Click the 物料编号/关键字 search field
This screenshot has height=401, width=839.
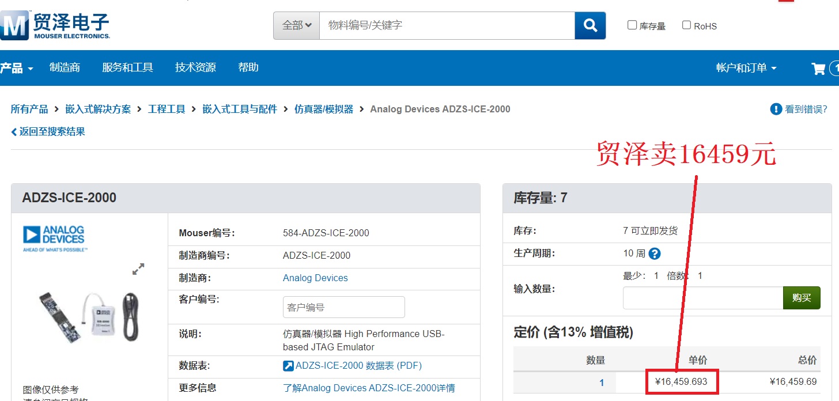coord(447,25)
